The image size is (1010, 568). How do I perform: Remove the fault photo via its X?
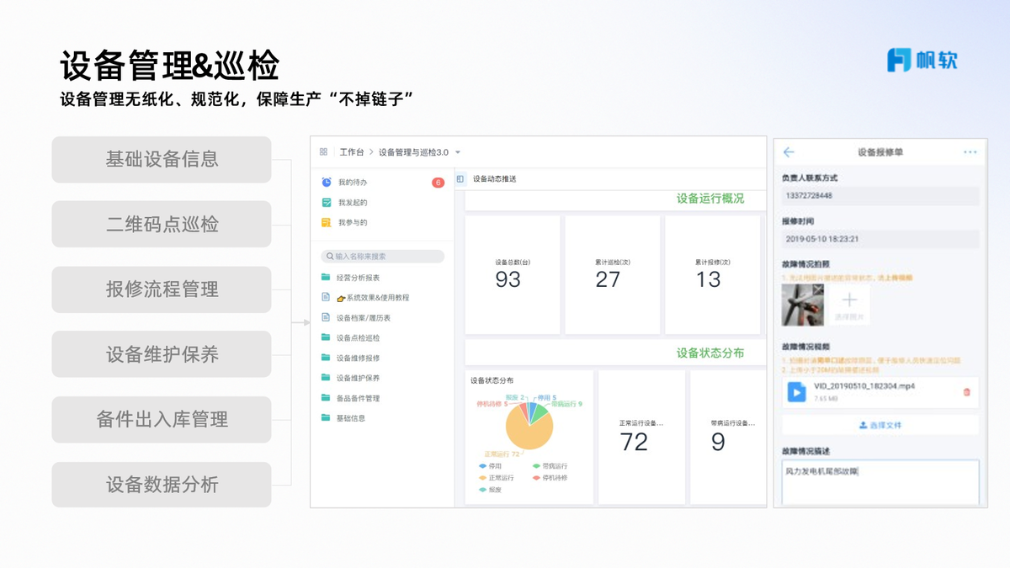coord(818,289)
